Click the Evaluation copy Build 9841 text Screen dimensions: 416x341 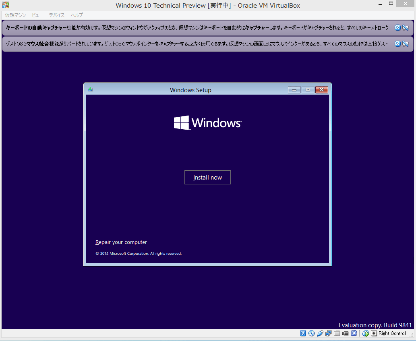[375, 325]
